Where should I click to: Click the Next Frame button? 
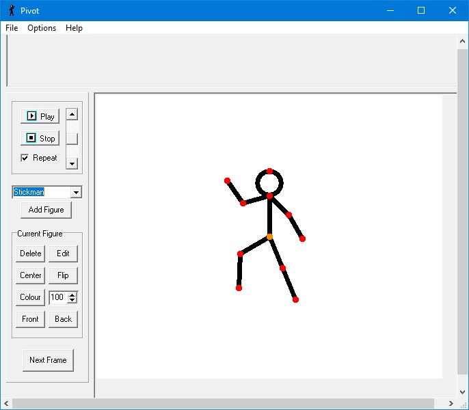[48, 360]
